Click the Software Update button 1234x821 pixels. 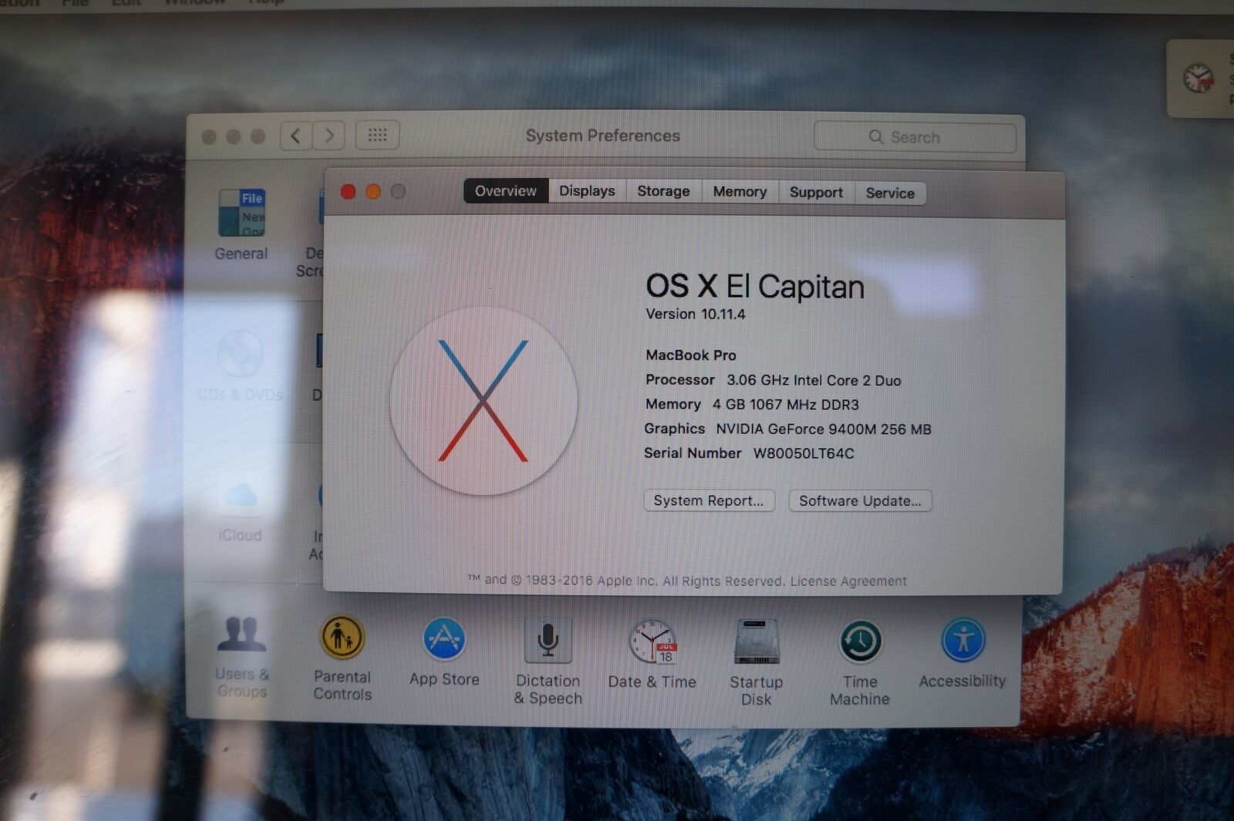click(860, 500)
